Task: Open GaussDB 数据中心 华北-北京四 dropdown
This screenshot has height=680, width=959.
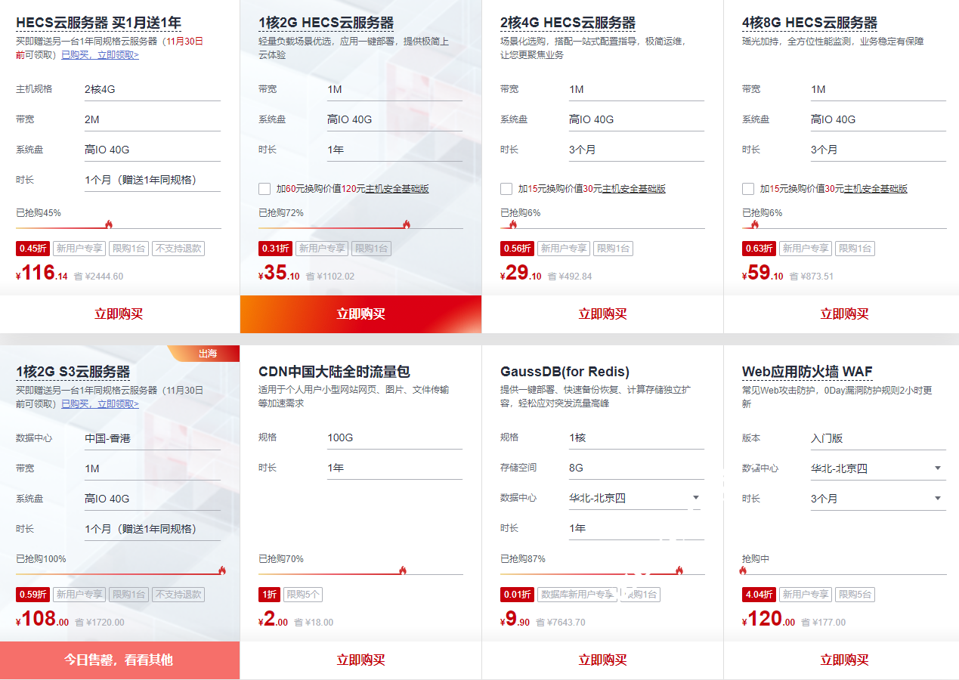Action: pos(636,498)
